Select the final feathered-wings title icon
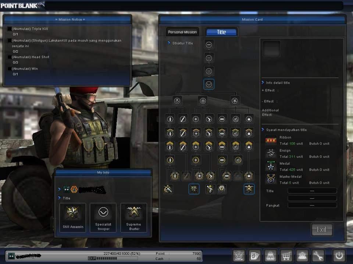 [221, 189]
